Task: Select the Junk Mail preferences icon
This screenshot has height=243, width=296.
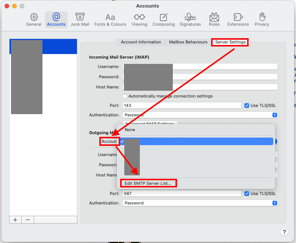Action: click(80, 20)
